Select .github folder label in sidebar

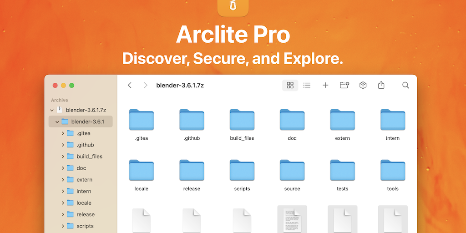click(x=85, y=145)
